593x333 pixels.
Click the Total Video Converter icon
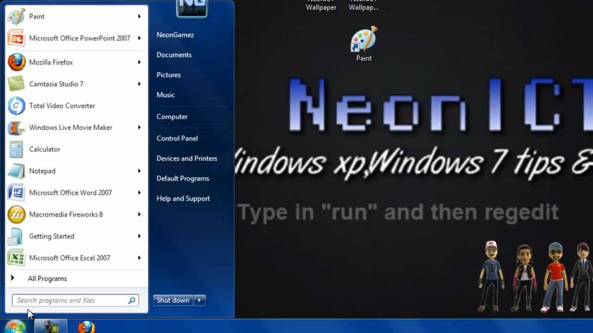pyautogui.click(x=16, y=105)
